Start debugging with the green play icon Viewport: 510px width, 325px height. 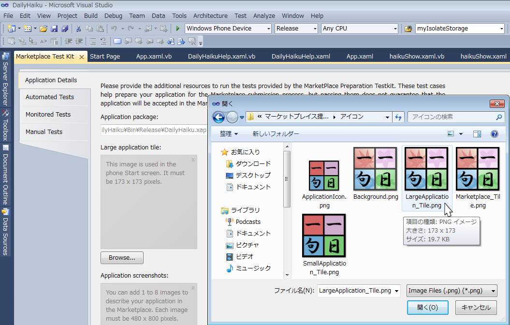click(177, 29)
